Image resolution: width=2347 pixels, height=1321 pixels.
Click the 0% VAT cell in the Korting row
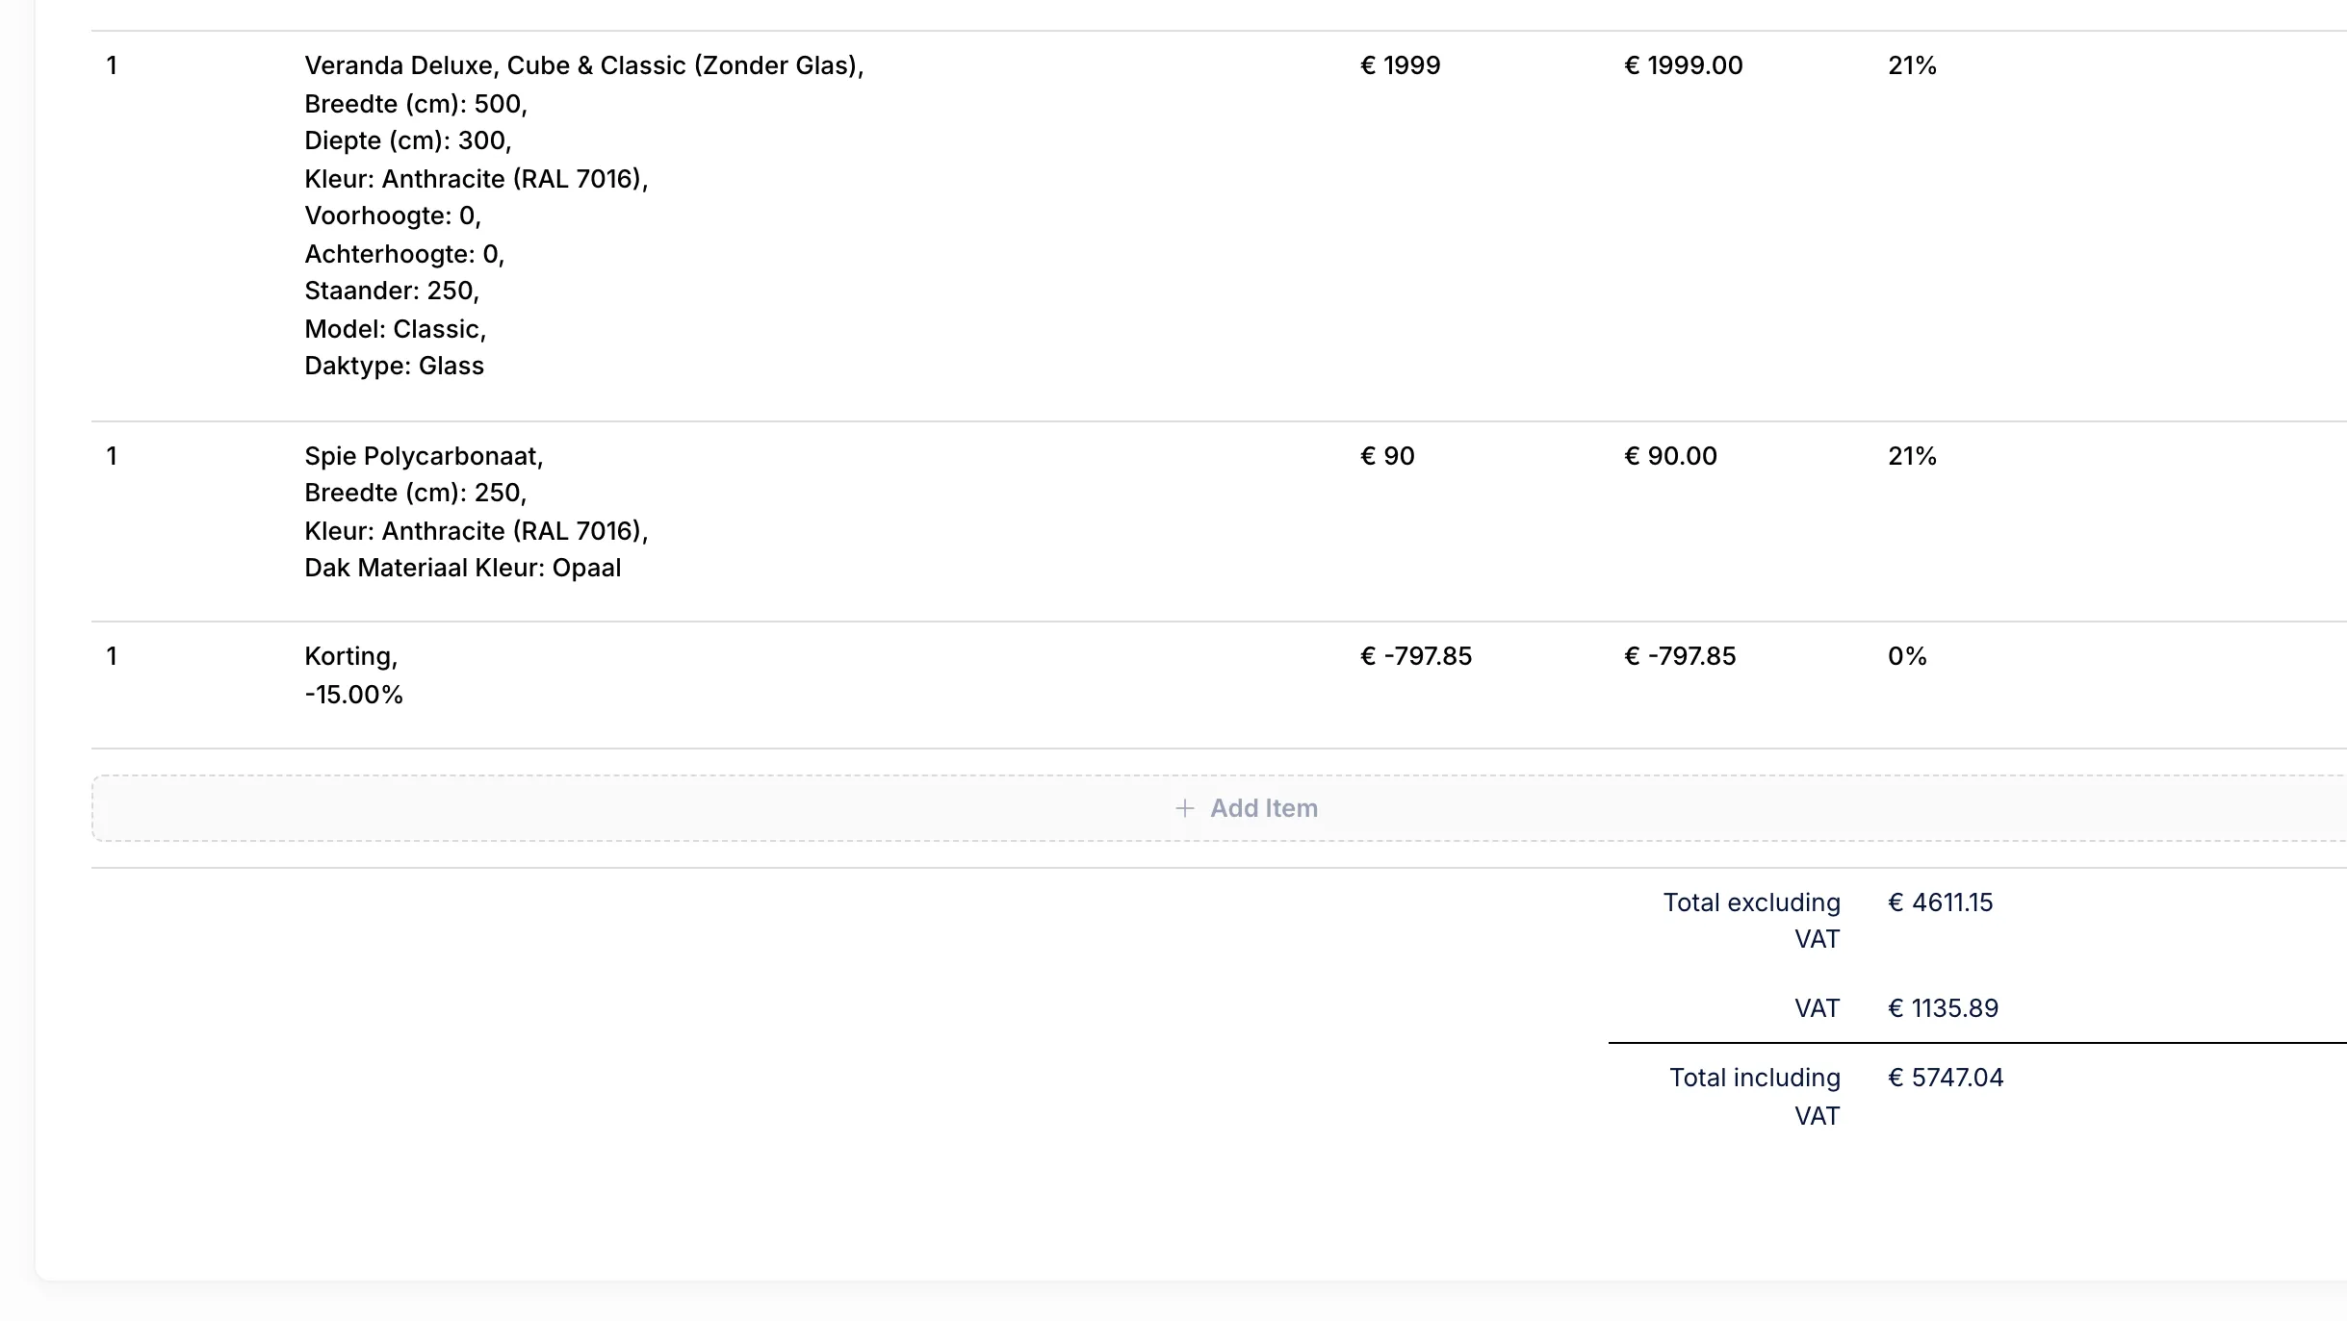1907,656
